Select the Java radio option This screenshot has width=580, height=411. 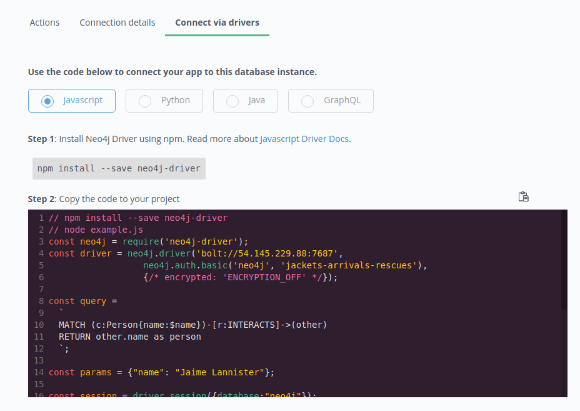245,101
